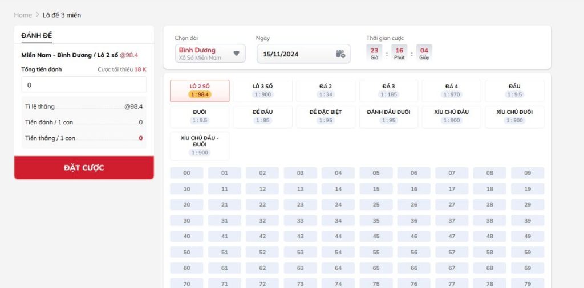Choose the ĐÁ 2 bet option

(x=326, y=90)
